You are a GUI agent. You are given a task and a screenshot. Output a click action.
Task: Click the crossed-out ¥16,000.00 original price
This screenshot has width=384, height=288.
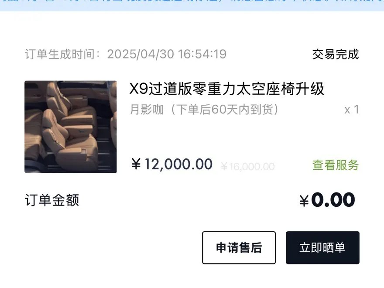247,167
